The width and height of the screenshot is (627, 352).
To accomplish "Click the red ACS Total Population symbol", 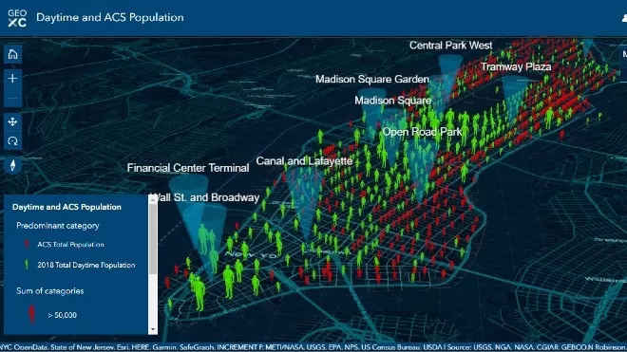I will click(x=27, y=244).
